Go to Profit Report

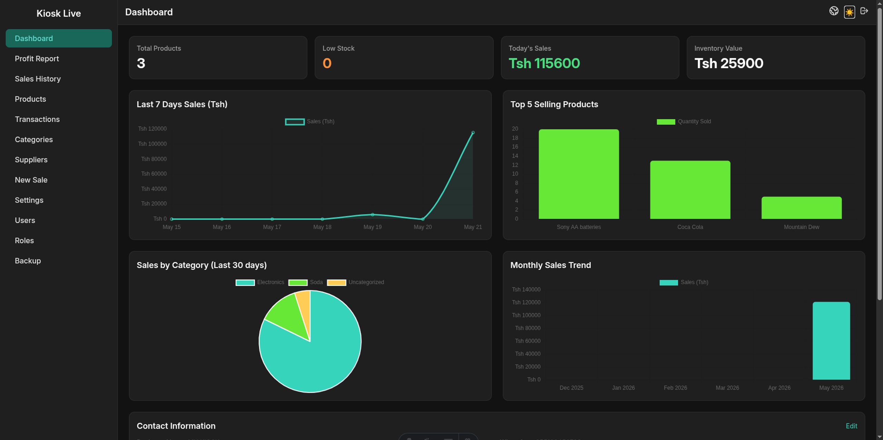point(59,59)
